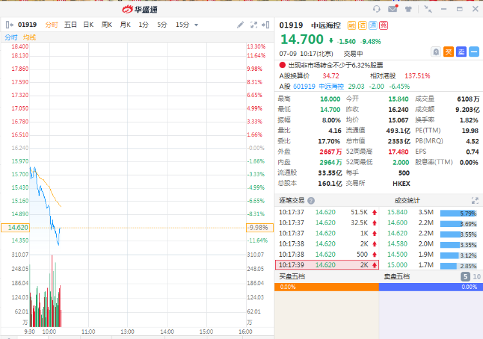Select 5 level order book depth
Viewport: 483px width, 339px height.
pyautogui.click(x=466, y=277)
